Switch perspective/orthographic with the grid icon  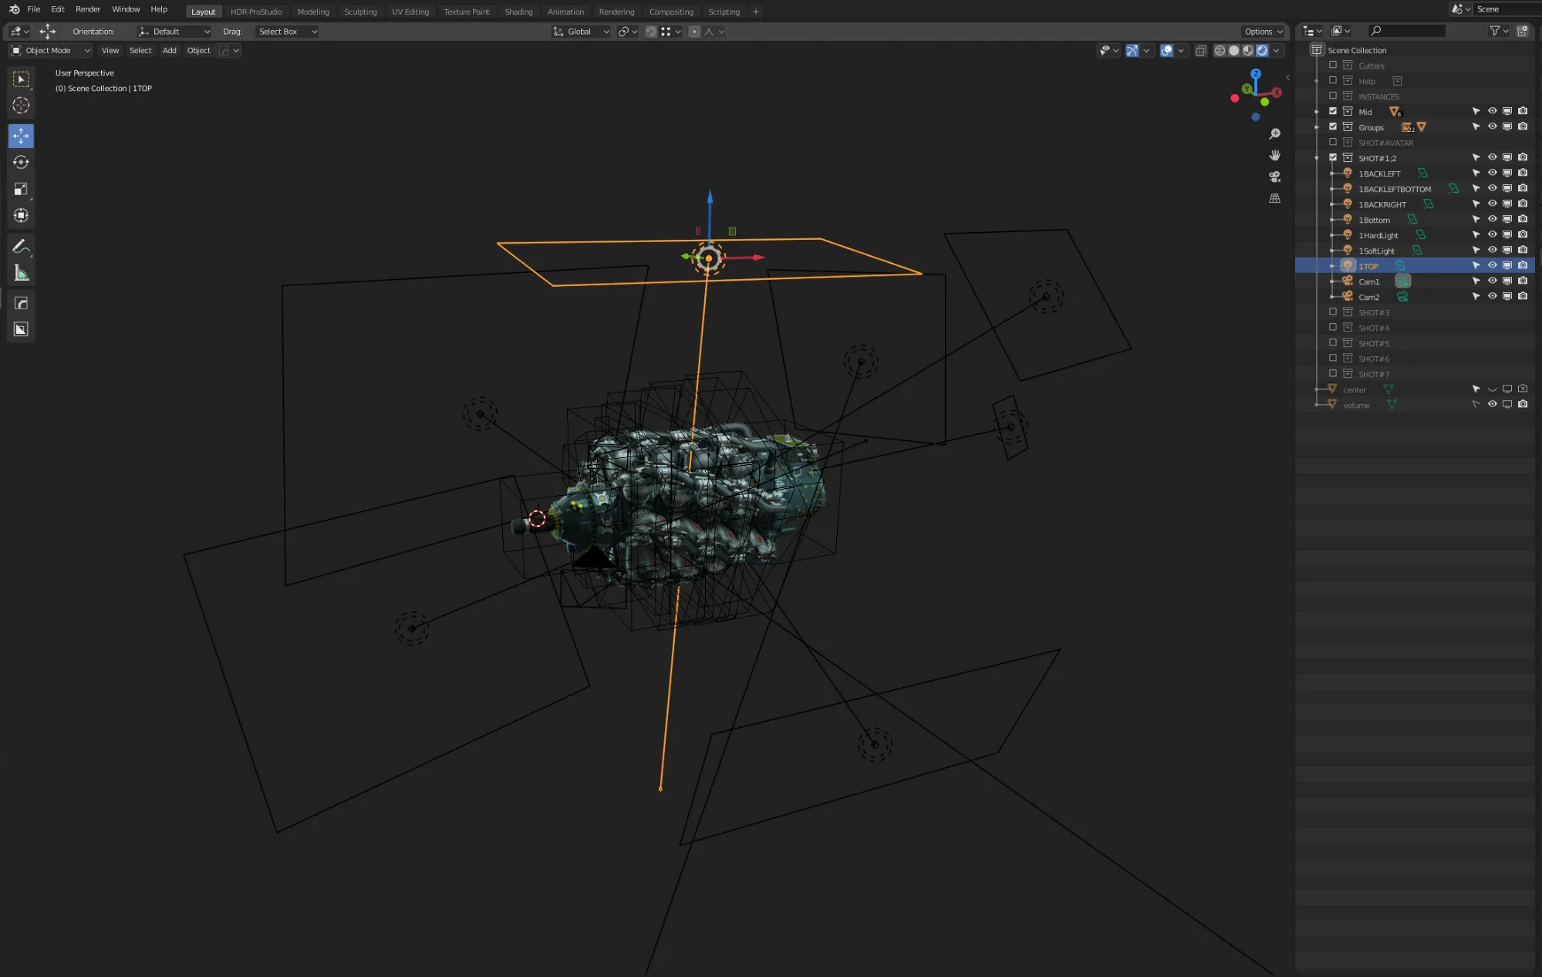pos(1274,198)
